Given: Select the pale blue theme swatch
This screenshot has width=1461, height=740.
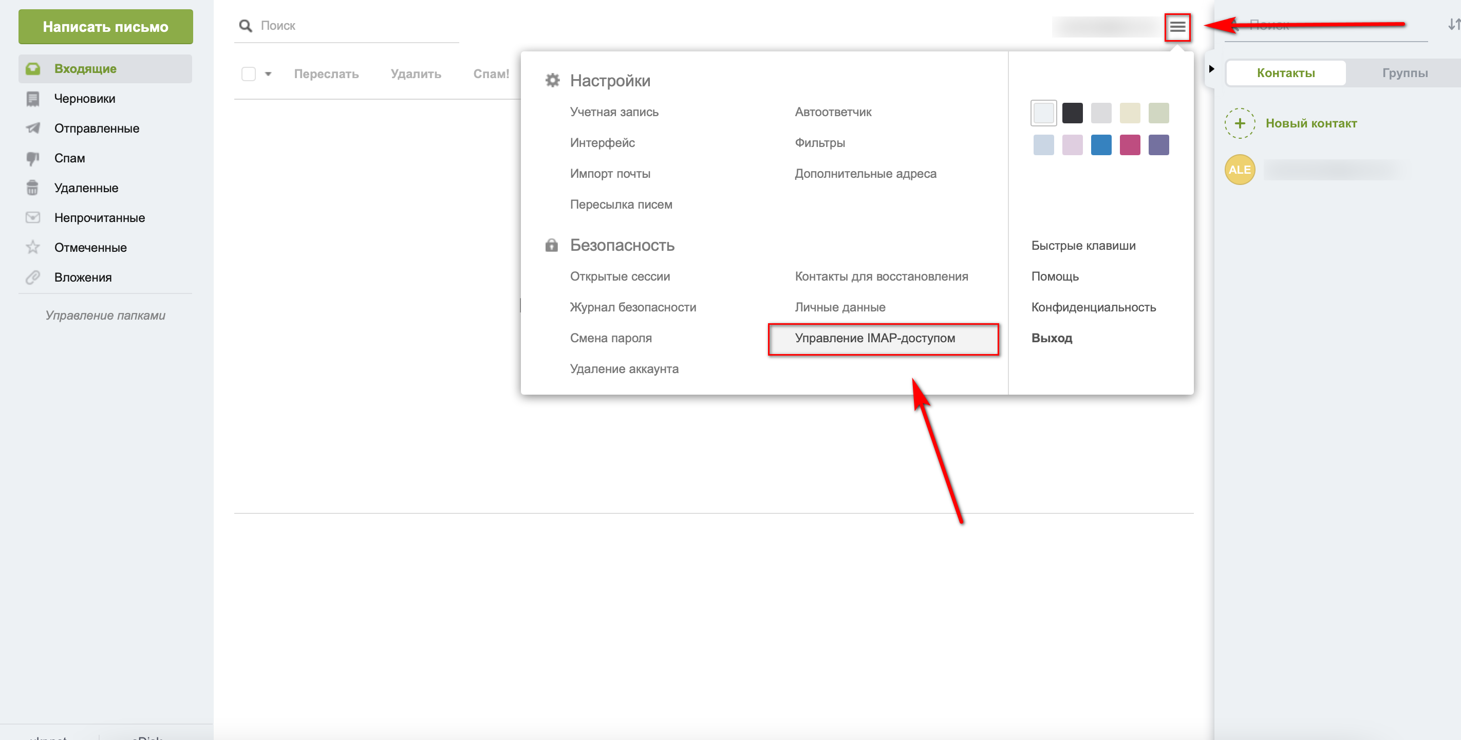Looking at the screenshot, I should pos(1043,145).
